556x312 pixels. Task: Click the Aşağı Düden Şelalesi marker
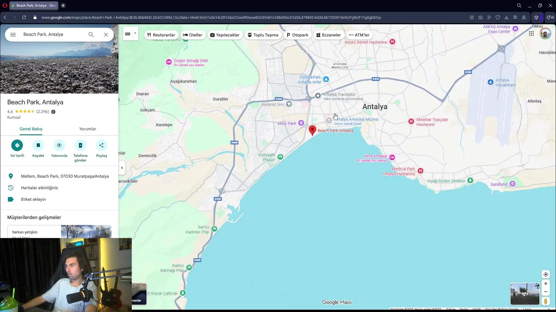click(470, 180)
